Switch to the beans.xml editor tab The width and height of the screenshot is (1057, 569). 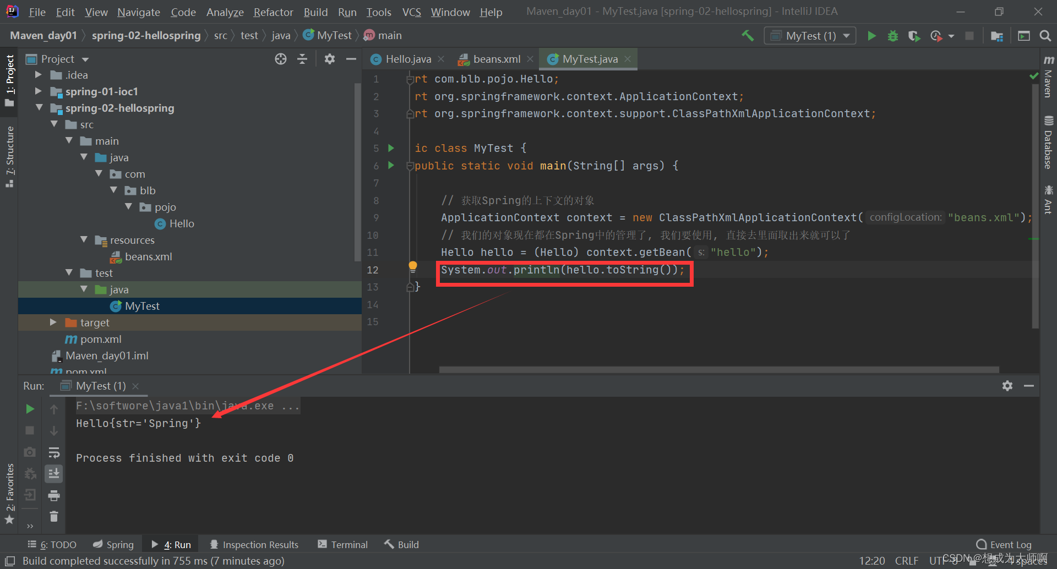(x=497, y=59)
